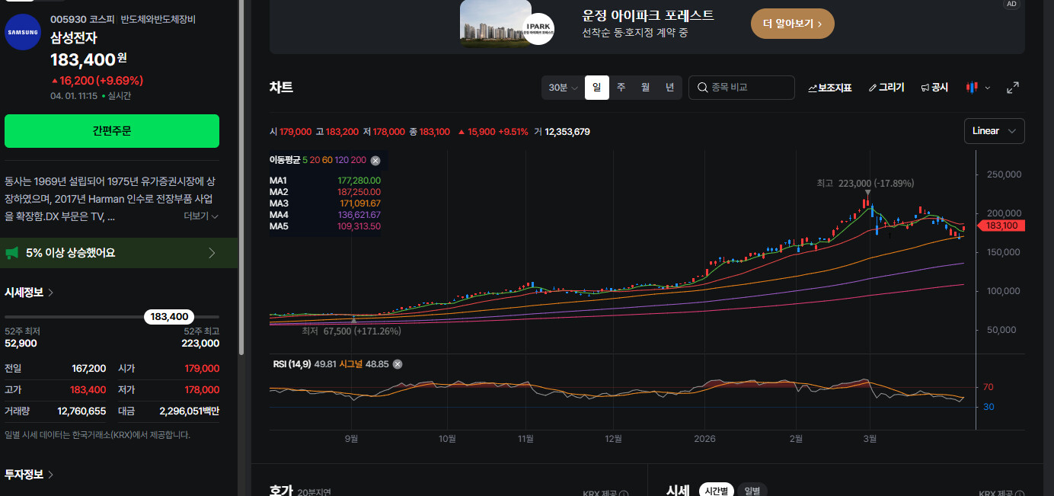Expand chart to fullscreen
This screenshot has width=1054, height=496.
(1013, 88)
